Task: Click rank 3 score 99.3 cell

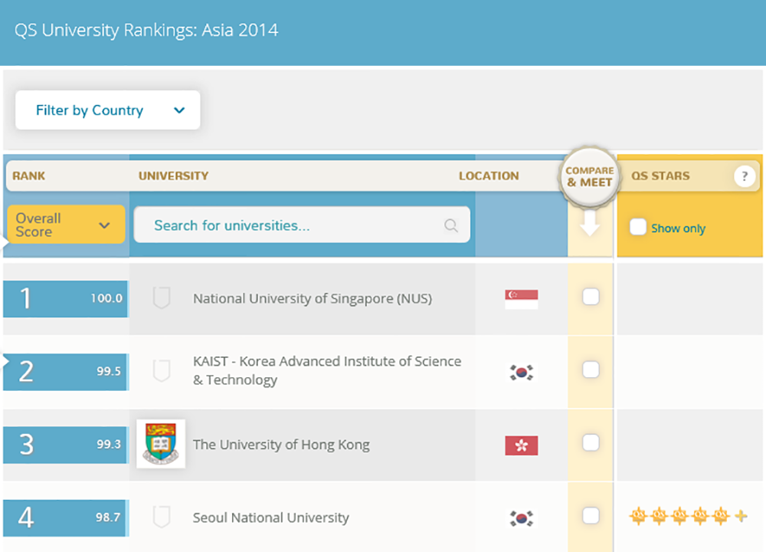Action: pyautogui.click(x=65, y=445)
